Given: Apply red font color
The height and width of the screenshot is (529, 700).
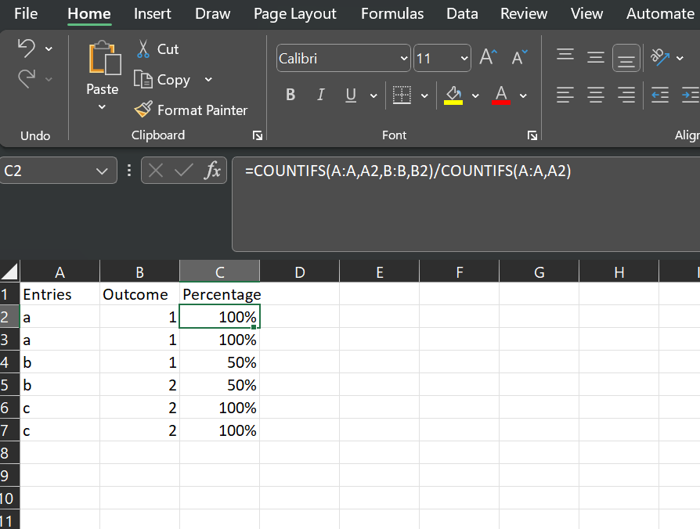Looking at the screenshot, I should coord(501,95).
